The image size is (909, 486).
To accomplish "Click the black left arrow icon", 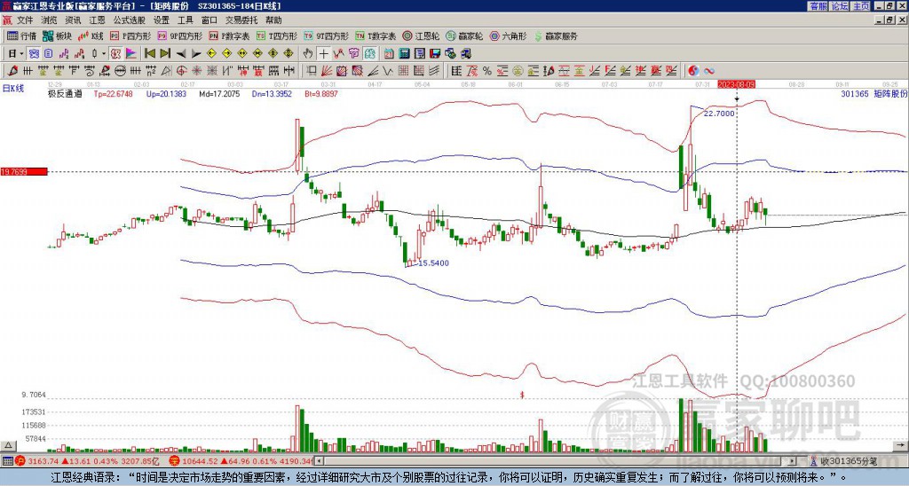I will coord(181,53).
